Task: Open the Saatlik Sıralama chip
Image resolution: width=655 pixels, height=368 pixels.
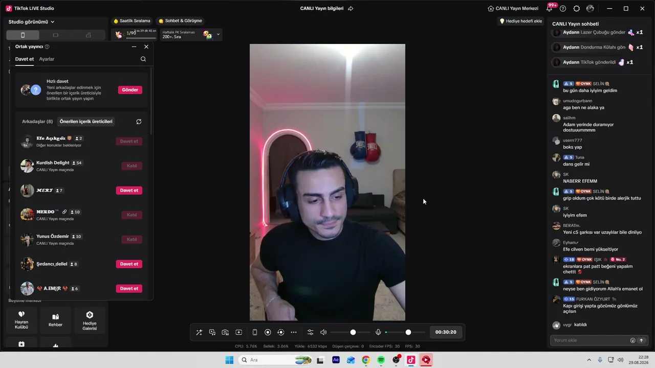Action: pyautogui.click(x=132, y=21)
